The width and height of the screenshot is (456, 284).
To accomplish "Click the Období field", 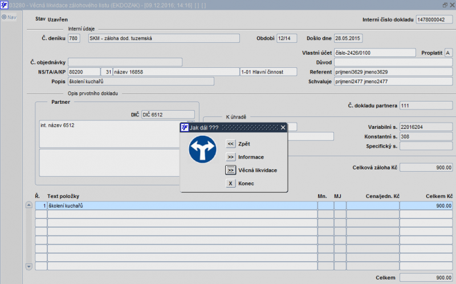I will click(x=287, y=38).
